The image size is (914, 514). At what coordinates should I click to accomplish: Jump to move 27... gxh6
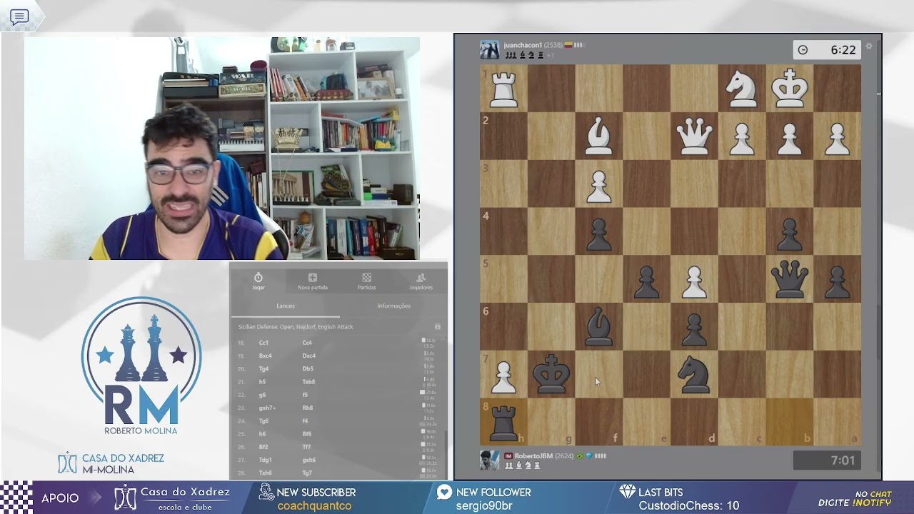tap(308, 460)
